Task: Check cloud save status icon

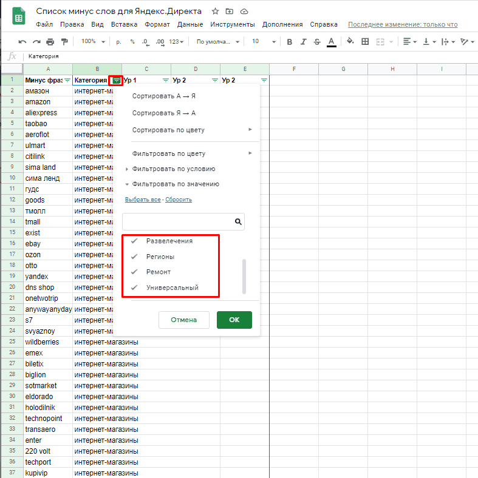Action: (x=244, y=12)
